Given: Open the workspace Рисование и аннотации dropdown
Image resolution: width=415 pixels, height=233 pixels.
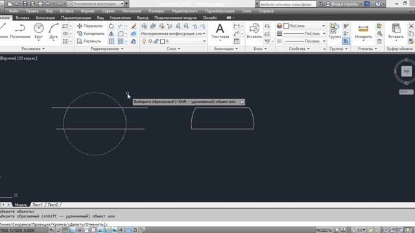Looking at the screenshot, I should pos(96,4).
